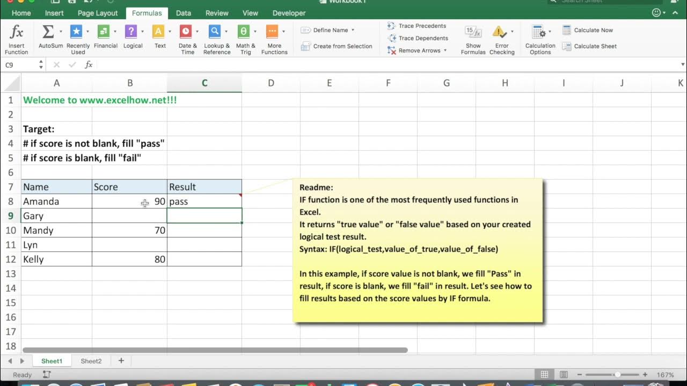Image resolution: width=687 pixels, height=386 pixels.
Task: Click the Insert Function icon in the ribbon
Action: 17,32
